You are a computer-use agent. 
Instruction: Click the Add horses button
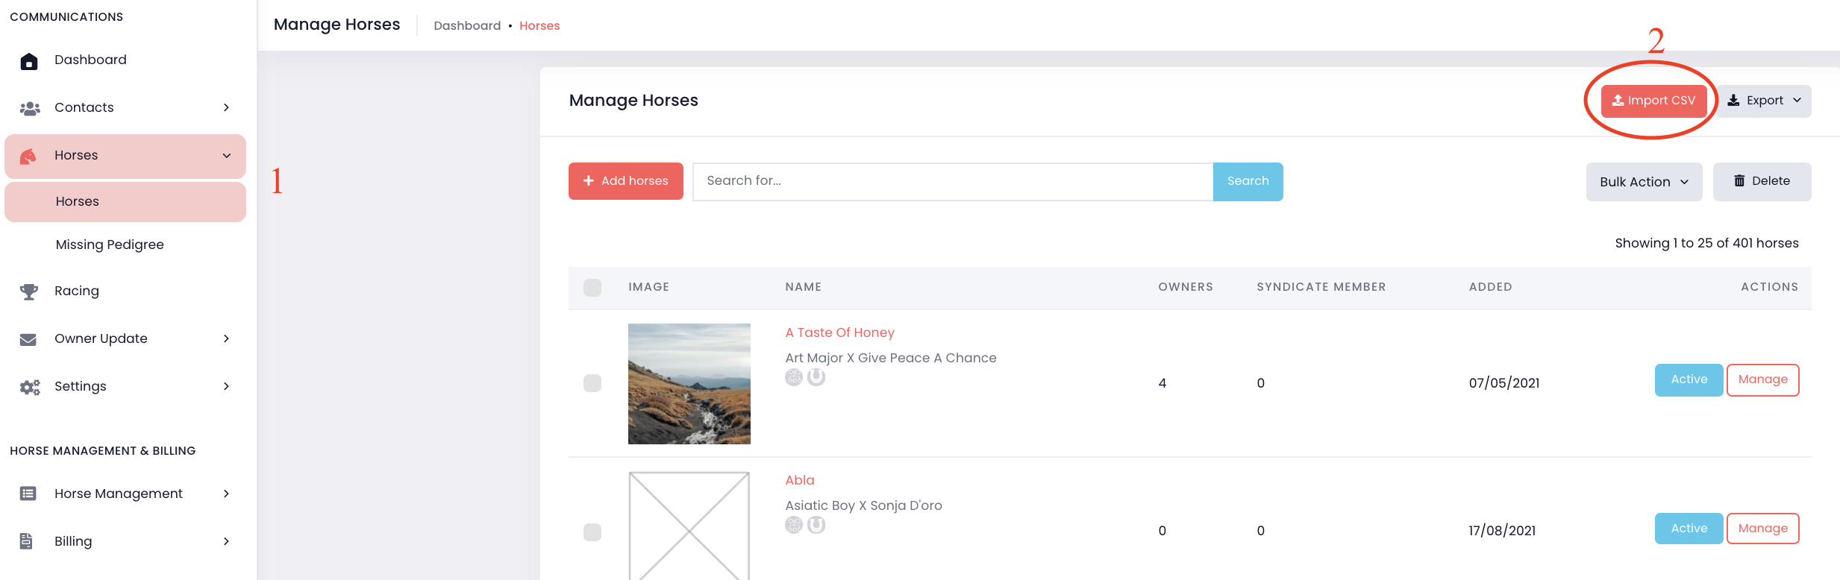tap(625, 181)
